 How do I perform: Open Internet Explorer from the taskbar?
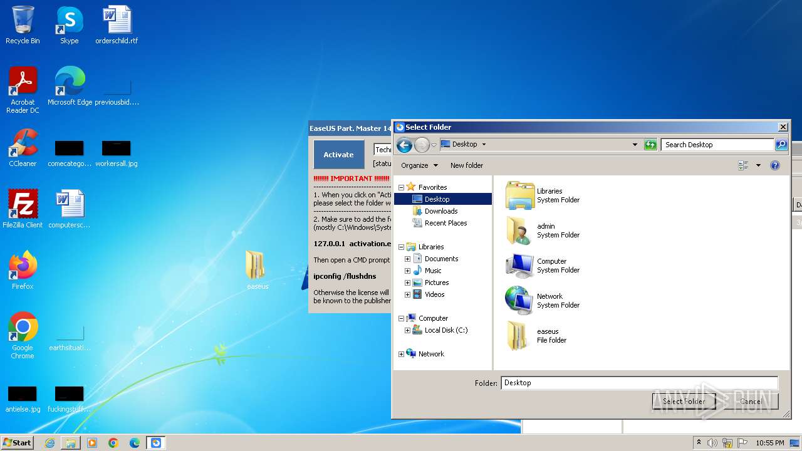click(x=49, y=443)
